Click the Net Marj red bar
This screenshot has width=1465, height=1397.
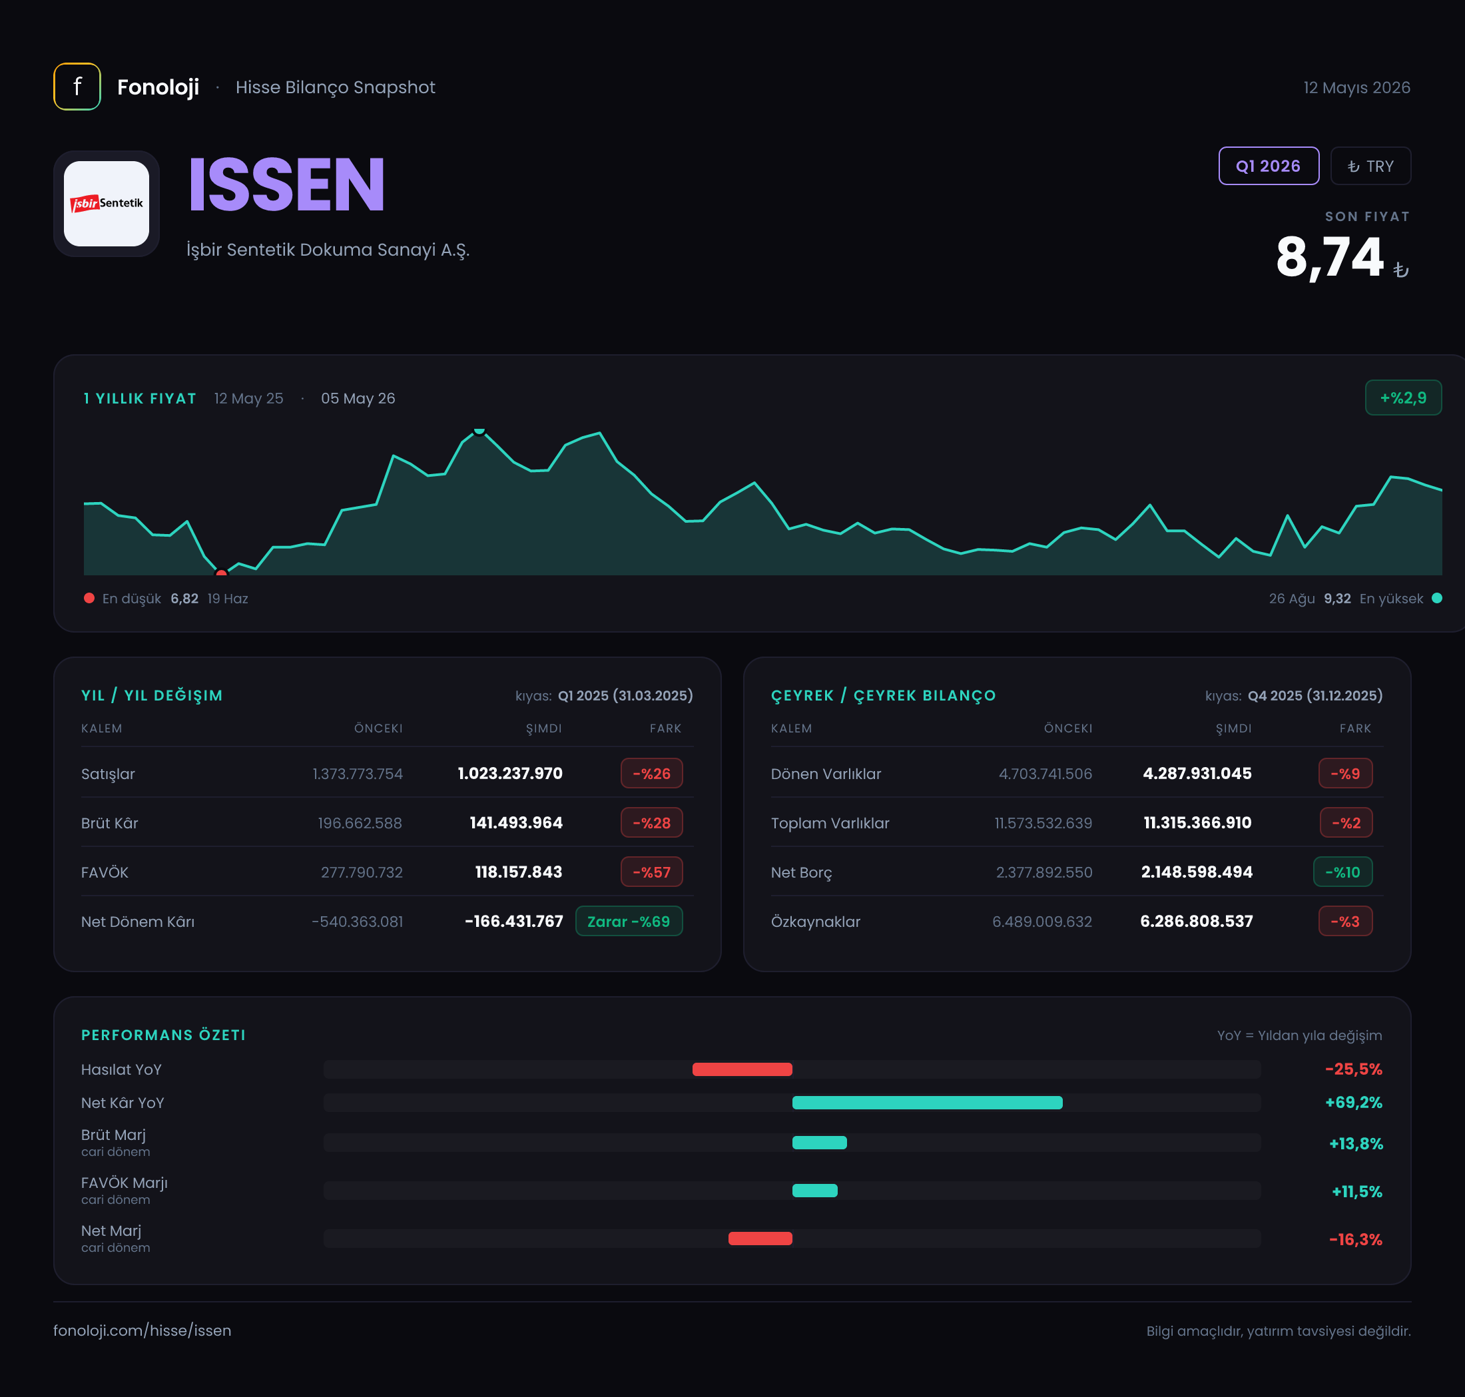click(760, 1239)
